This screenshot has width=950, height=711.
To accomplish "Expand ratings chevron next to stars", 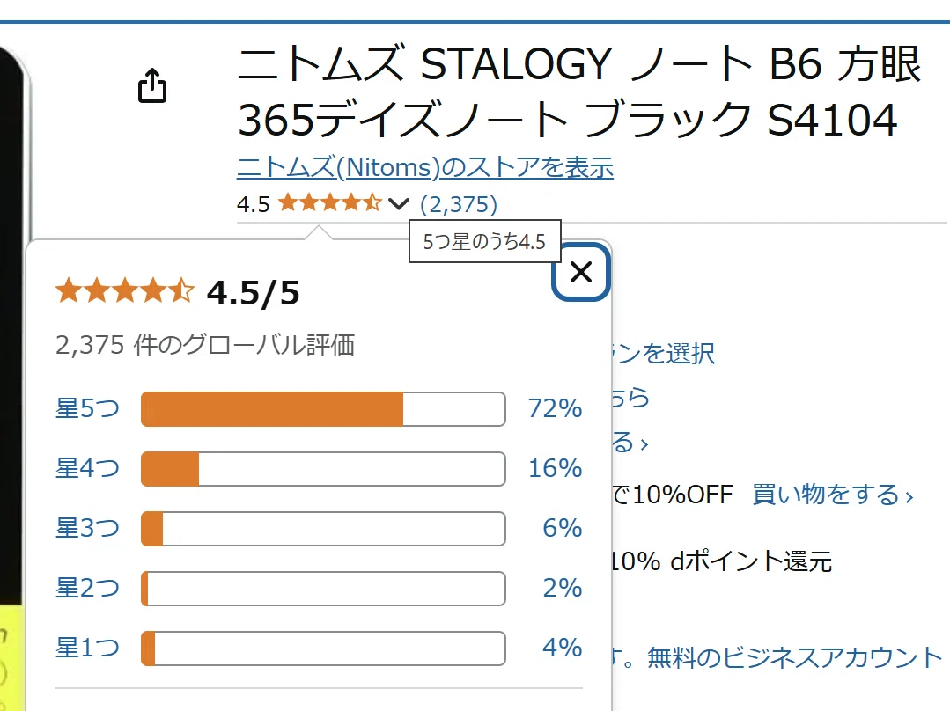I will 398,203.
